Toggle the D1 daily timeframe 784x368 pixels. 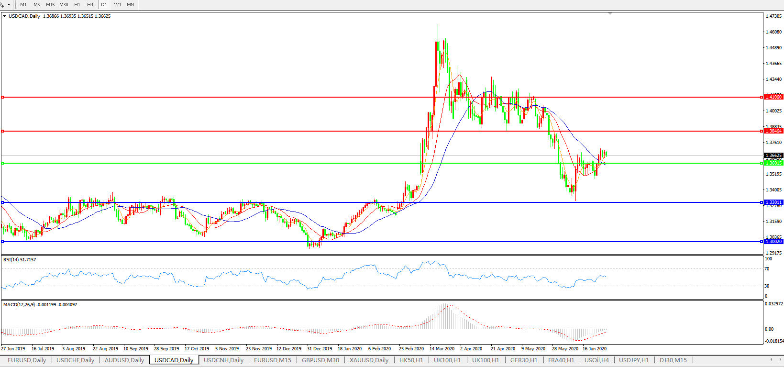(x=104, y=5)
